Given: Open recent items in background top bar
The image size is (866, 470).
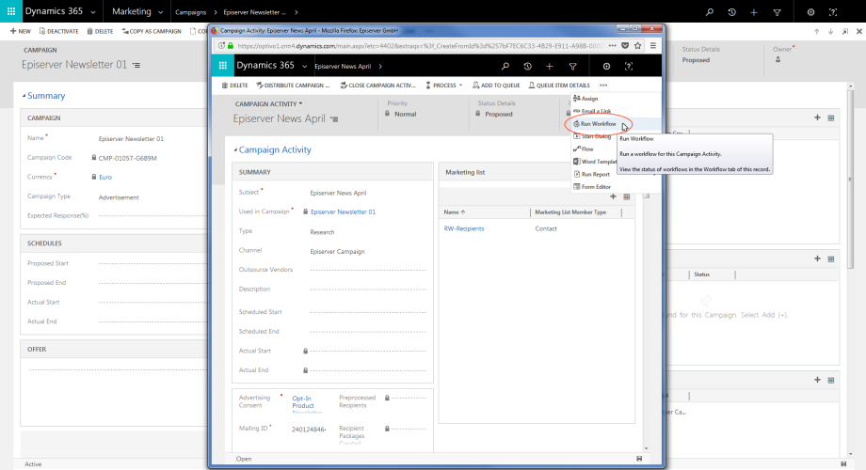Looking at the screenshot, I should coord(731,11).
